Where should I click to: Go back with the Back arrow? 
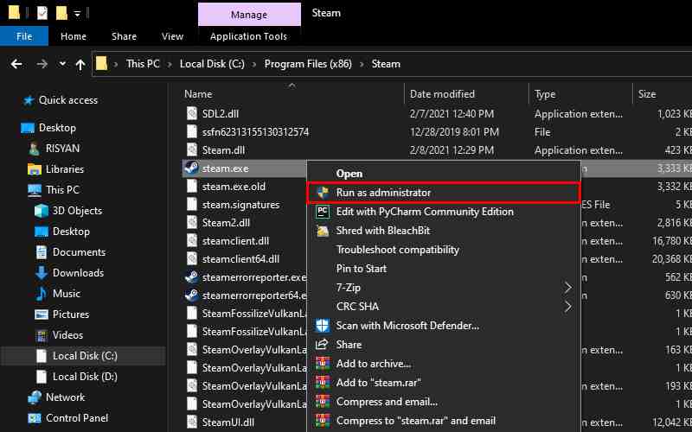(x=16, y=64)
